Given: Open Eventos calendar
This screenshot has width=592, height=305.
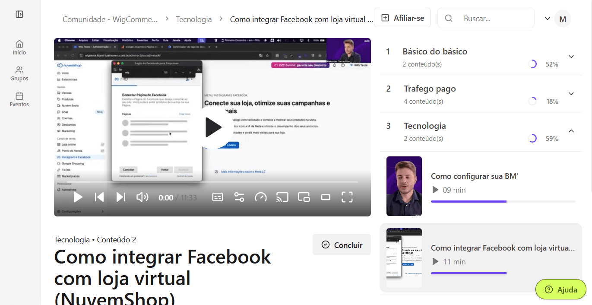Looking at the screenshot, I should coord(19,99).
